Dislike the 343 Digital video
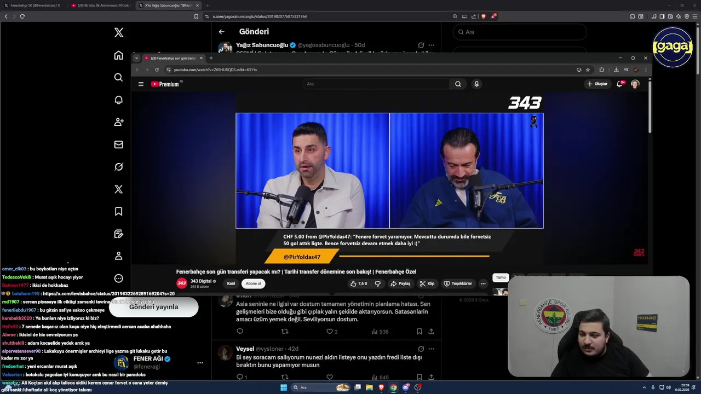 tap(377, 283)
